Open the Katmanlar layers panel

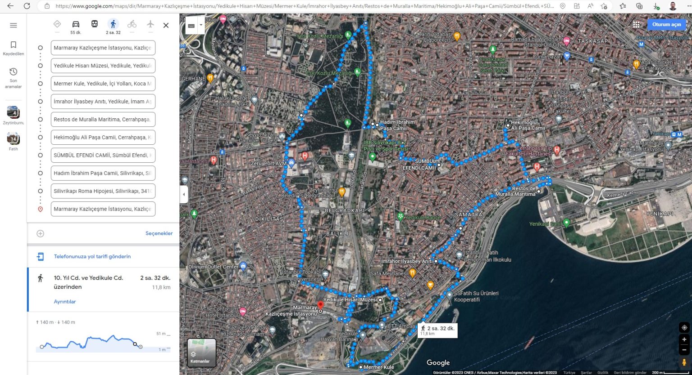(201, 353)
